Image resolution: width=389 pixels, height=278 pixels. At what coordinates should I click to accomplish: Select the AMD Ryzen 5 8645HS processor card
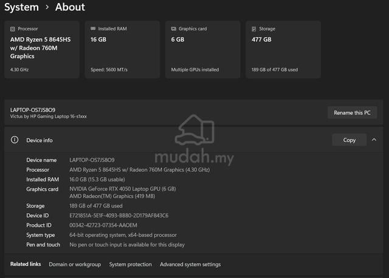(x=42, y=50)
